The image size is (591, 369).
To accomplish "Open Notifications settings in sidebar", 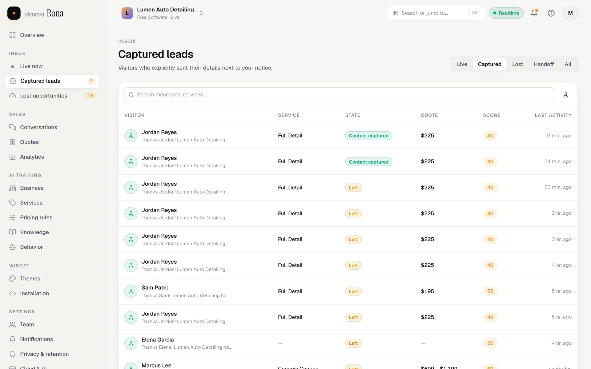I will (x=52, y=339).
